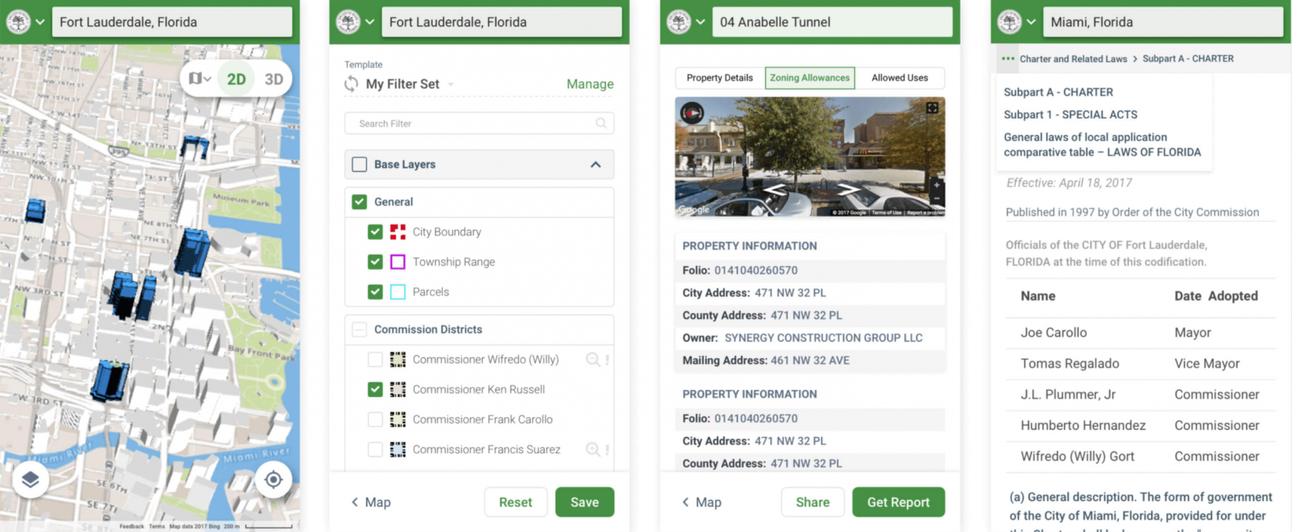Disable the Parcels layer
The image size is (1292, 532).
coord(375,292)
